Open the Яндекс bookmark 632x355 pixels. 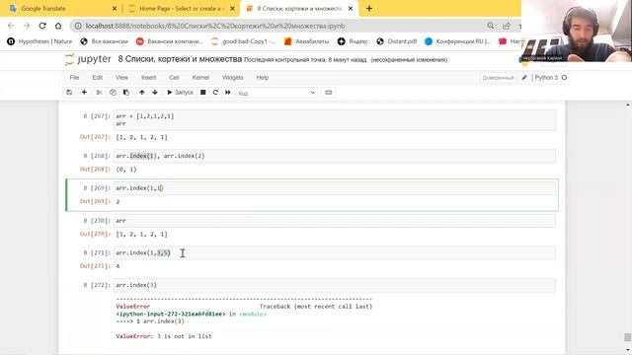click(x=354, y=41)
